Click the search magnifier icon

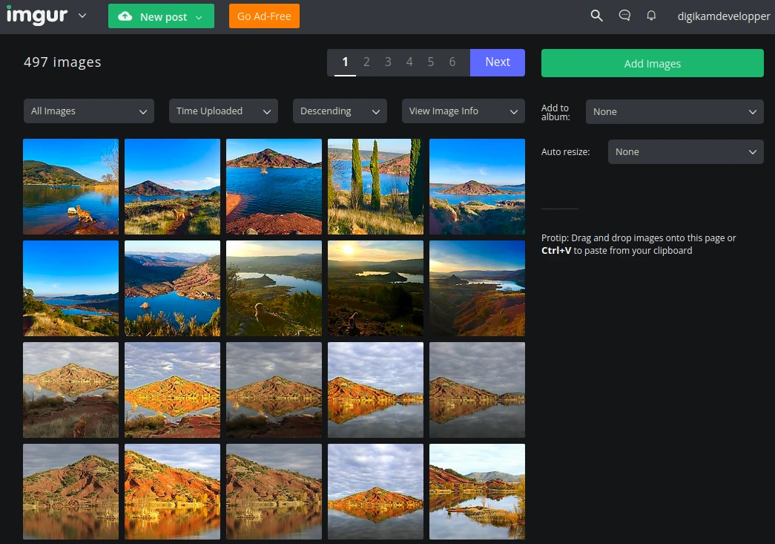coord(596,16)
